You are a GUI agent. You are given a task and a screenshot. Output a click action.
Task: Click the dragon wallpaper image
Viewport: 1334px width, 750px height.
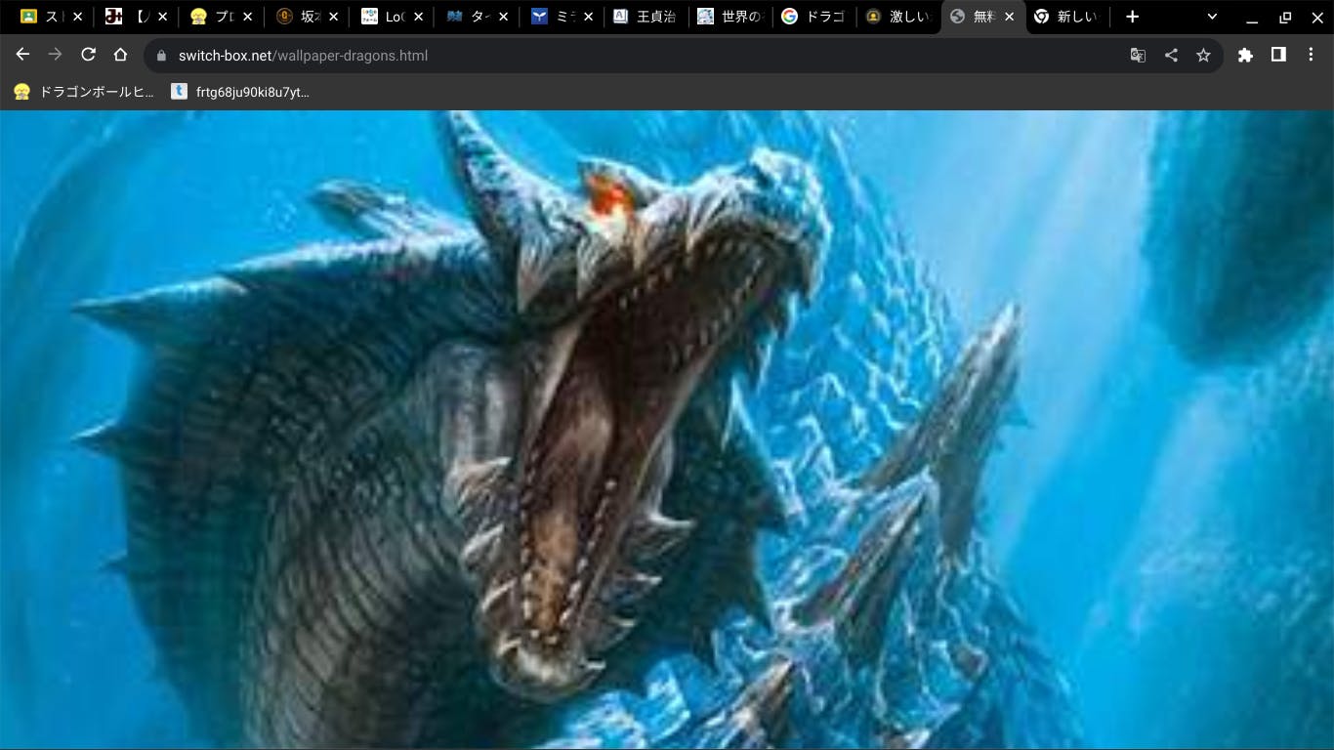tap(667, 430)
